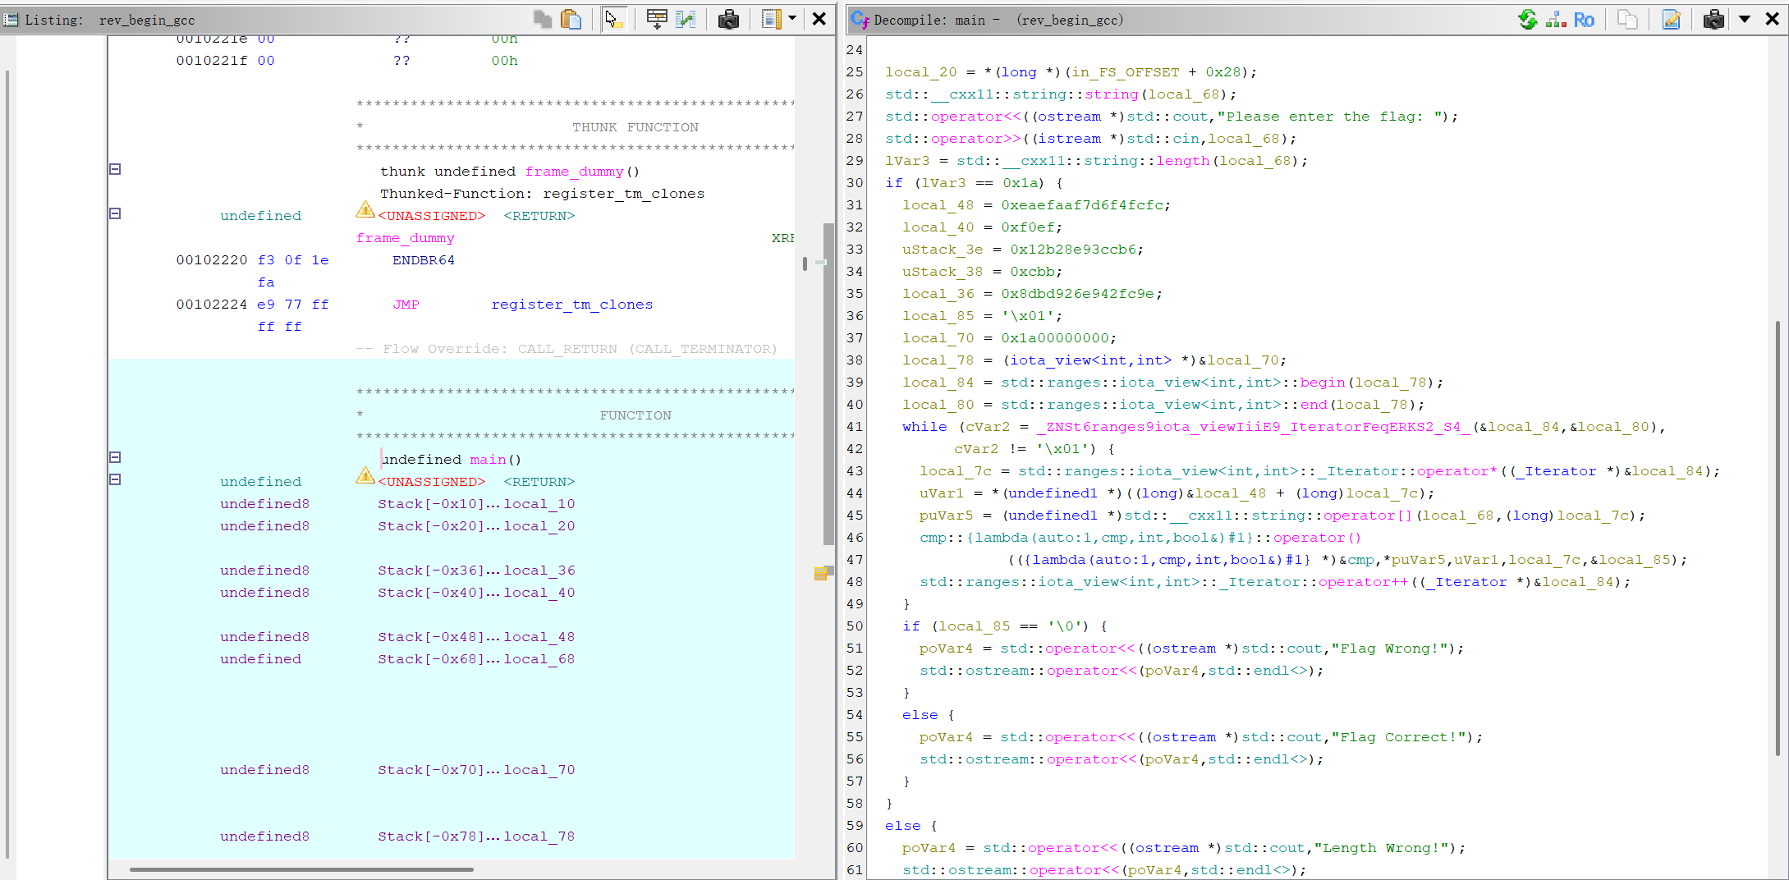Open the Decompiler graph control flow icon
The height and width of the screenshot is (880, 1789).
click(1555, 19)
